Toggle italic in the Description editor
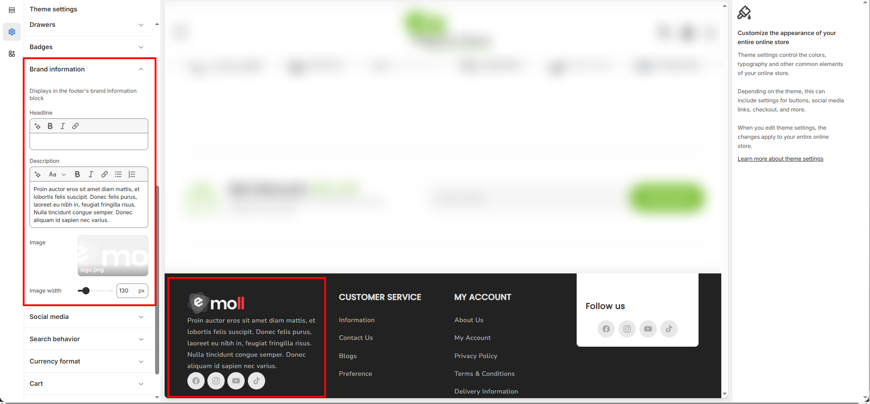Screen dimensions: 870x404 click(91, 174)
